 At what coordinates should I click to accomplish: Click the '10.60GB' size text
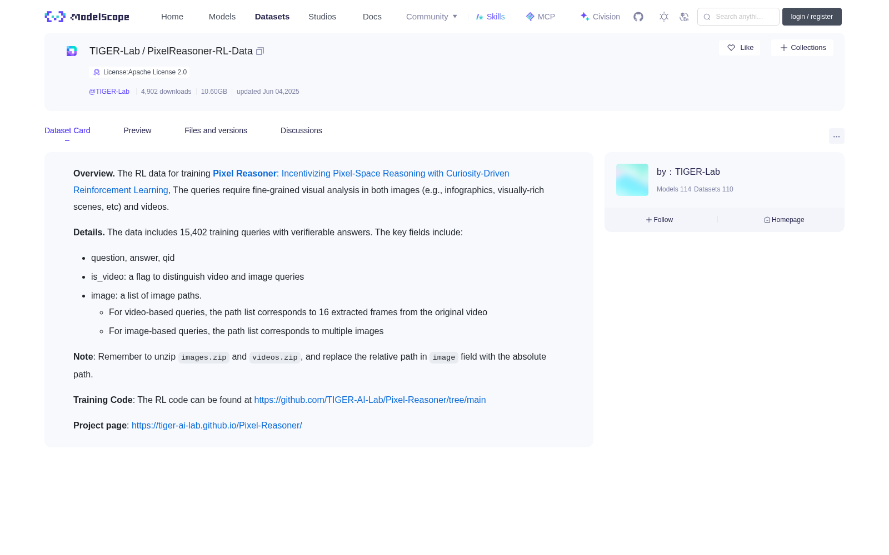[214, 92]
